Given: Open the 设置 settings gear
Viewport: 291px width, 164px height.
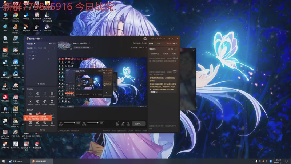Looking at the screenshot, I should click(x=128, y=124).
